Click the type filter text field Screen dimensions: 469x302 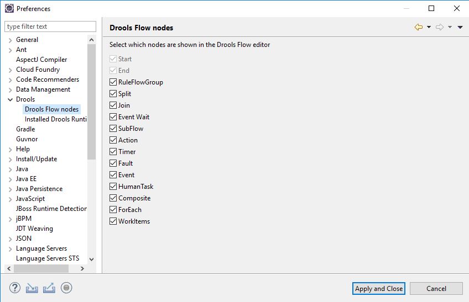tap(50, 27)
